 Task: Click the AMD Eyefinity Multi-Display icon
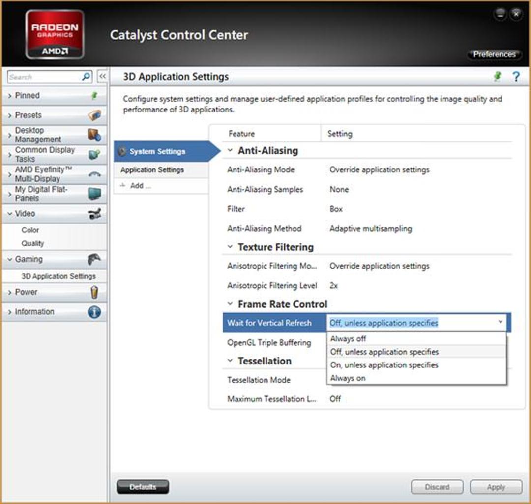[x=94, y=174]
